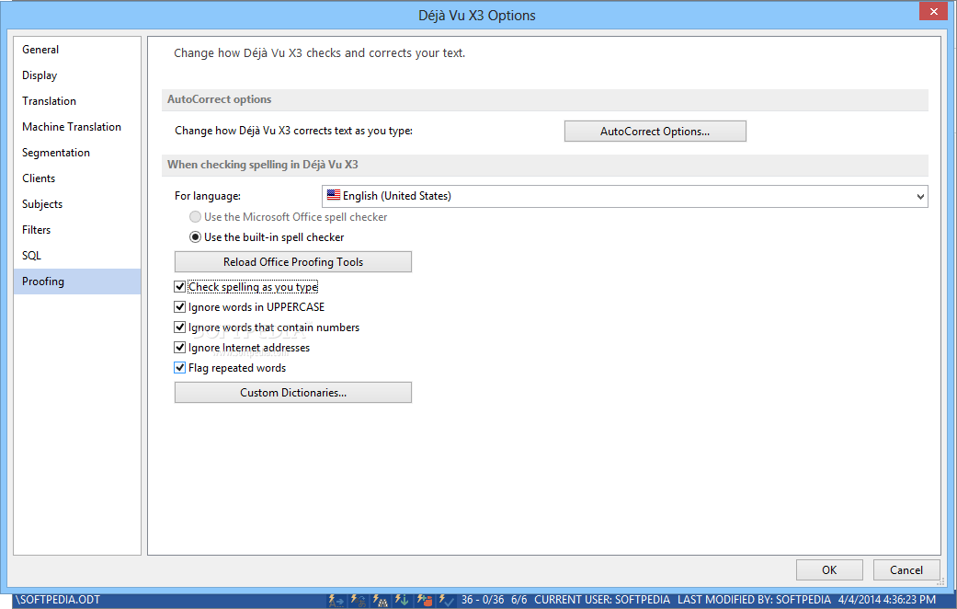Open Custom Dictionaries dialog

(x=293, y=393)
